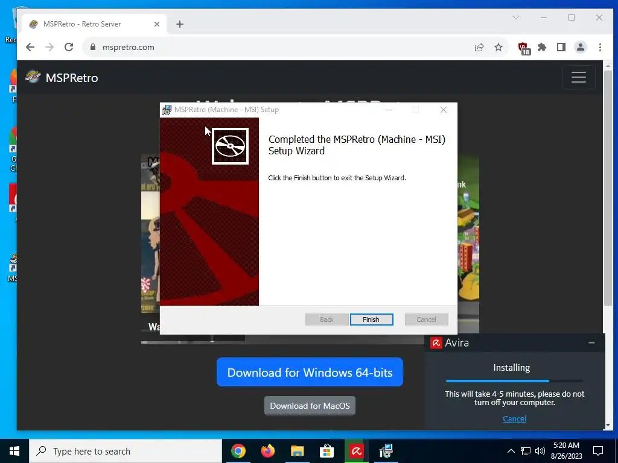Click the setup icon in dialog title bar
This screenshot has width=618, height=463.
tap(167, 110)
